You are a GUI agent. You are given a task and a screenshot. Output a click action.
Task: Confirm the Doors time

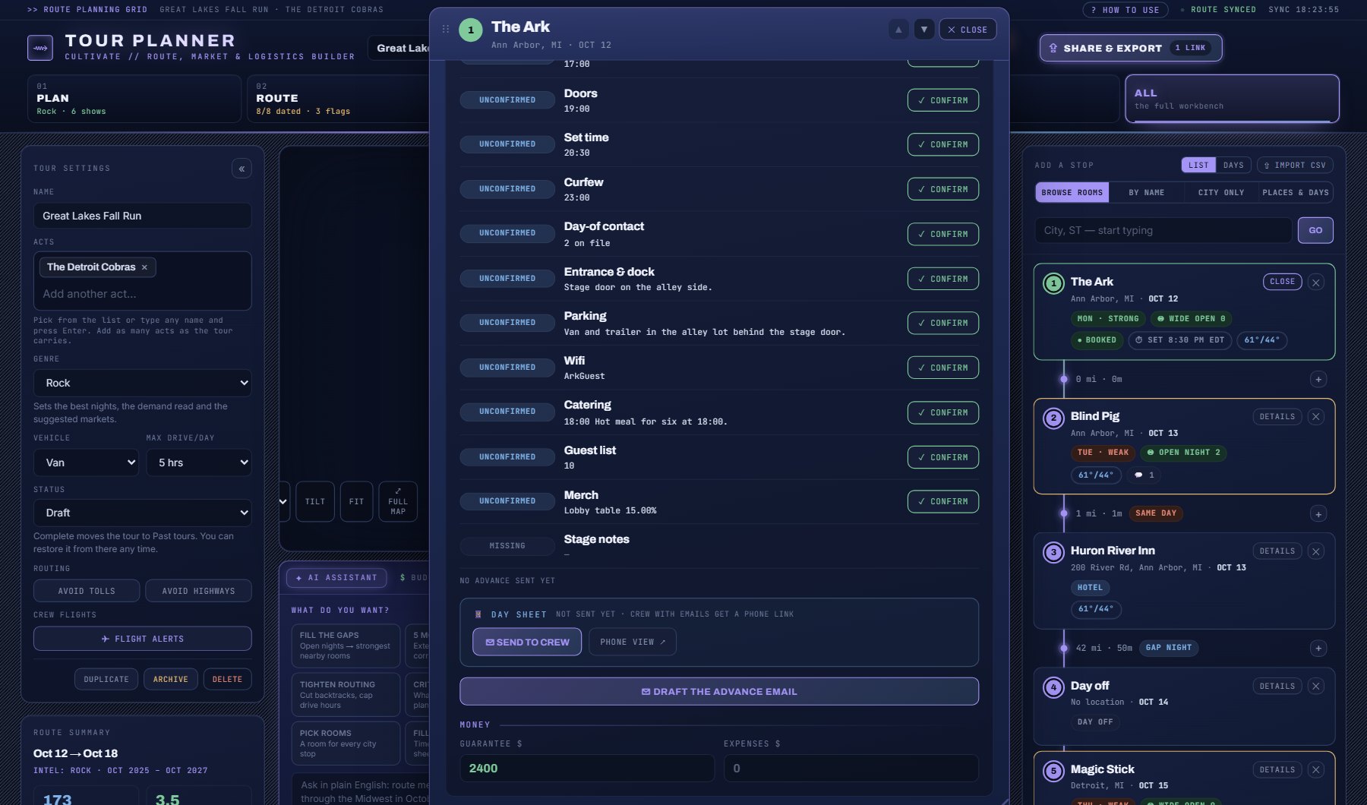tap(942, 100)
